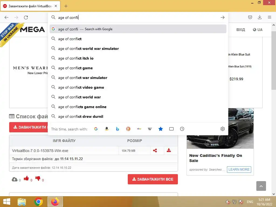Click the red ЗАВАНТАЖИТИ button above file list
276x207 pixels.
[x=29, y=127]
